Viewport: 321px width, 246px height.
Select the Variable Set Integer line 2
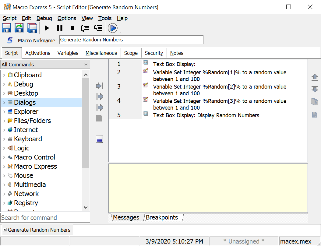(213, 75)
